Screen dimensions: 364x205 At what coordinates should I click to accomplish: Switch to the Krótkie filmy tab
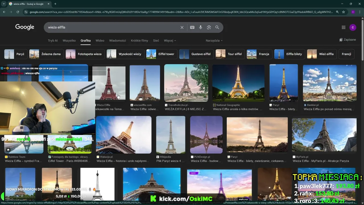[139, 40]
